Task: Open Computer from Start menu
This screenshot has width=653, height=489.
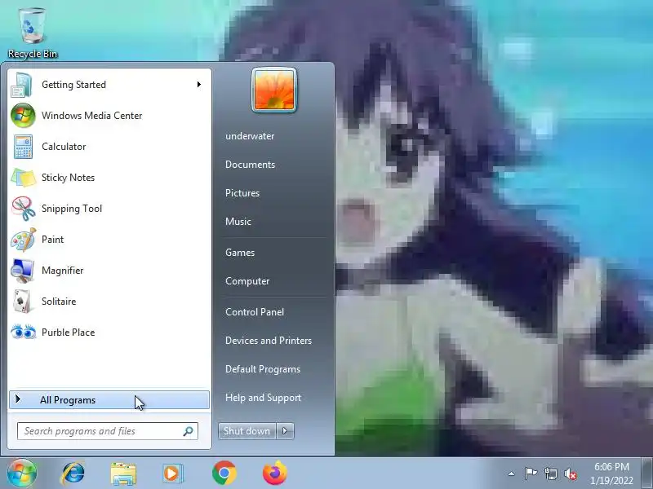Action: [x=247, y=281]
